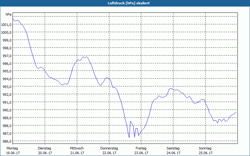Select the 999,0 axis value
The image size is (250, 156).
click(x=7, y=40)
